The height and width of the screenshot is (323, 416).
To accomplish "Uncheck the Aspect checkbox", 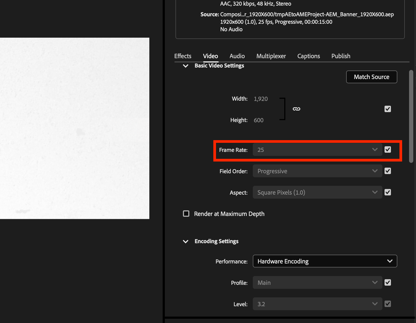I will pos(387,192).
